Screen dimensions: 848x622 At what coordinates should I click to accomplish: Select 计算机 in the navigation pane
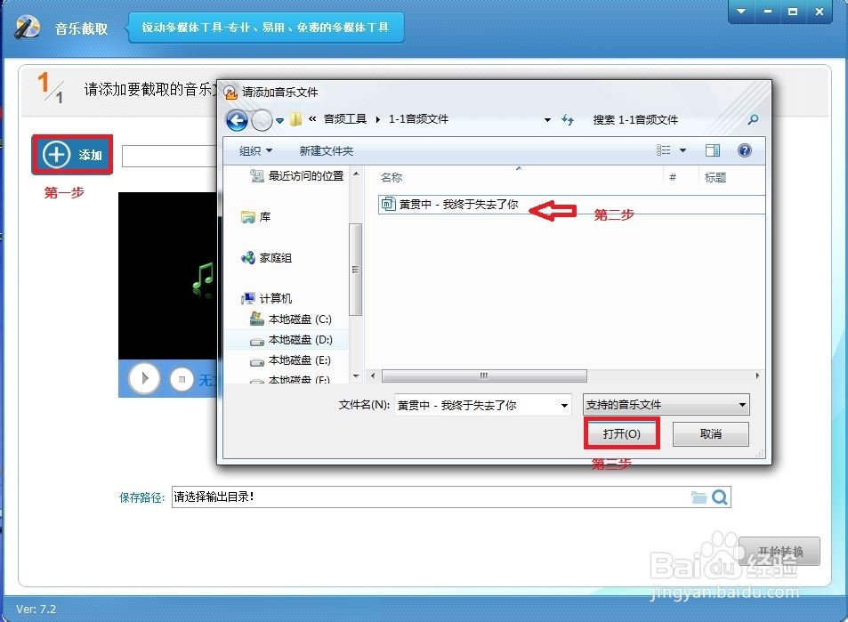point(267,299)
